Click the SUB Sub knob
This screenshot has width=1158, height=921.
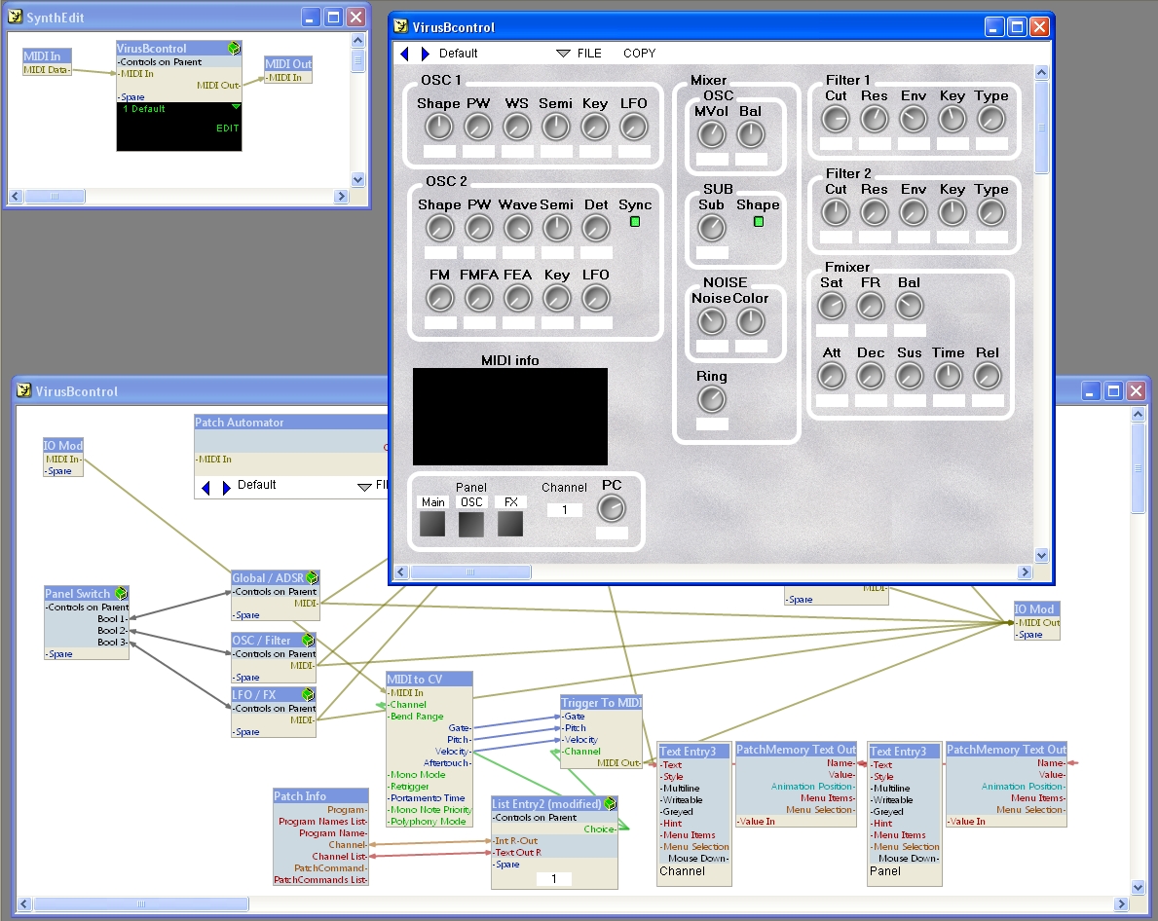(x=712, y=229)
